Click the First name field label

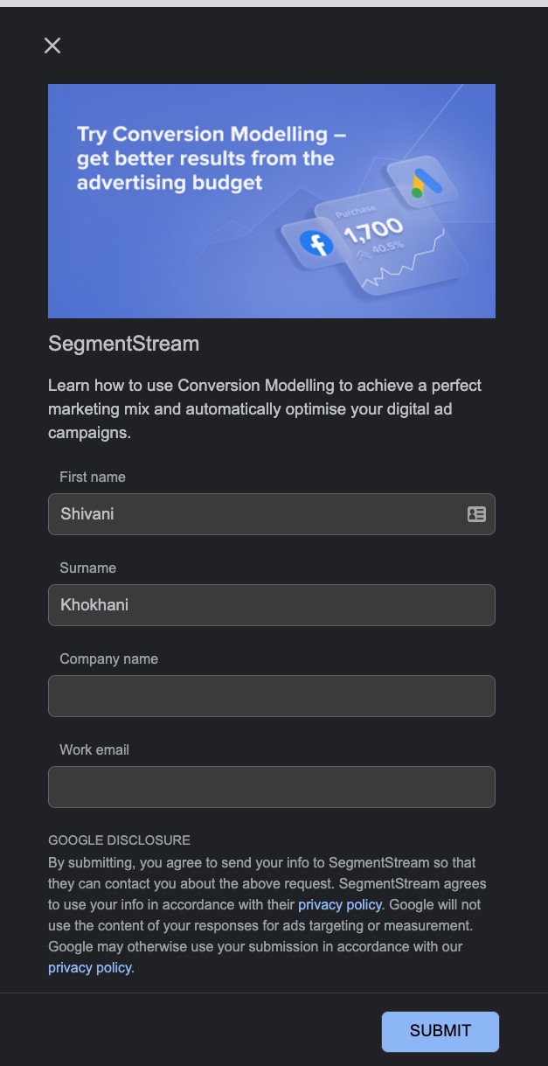pyautogui.click(x=92, y=477)
